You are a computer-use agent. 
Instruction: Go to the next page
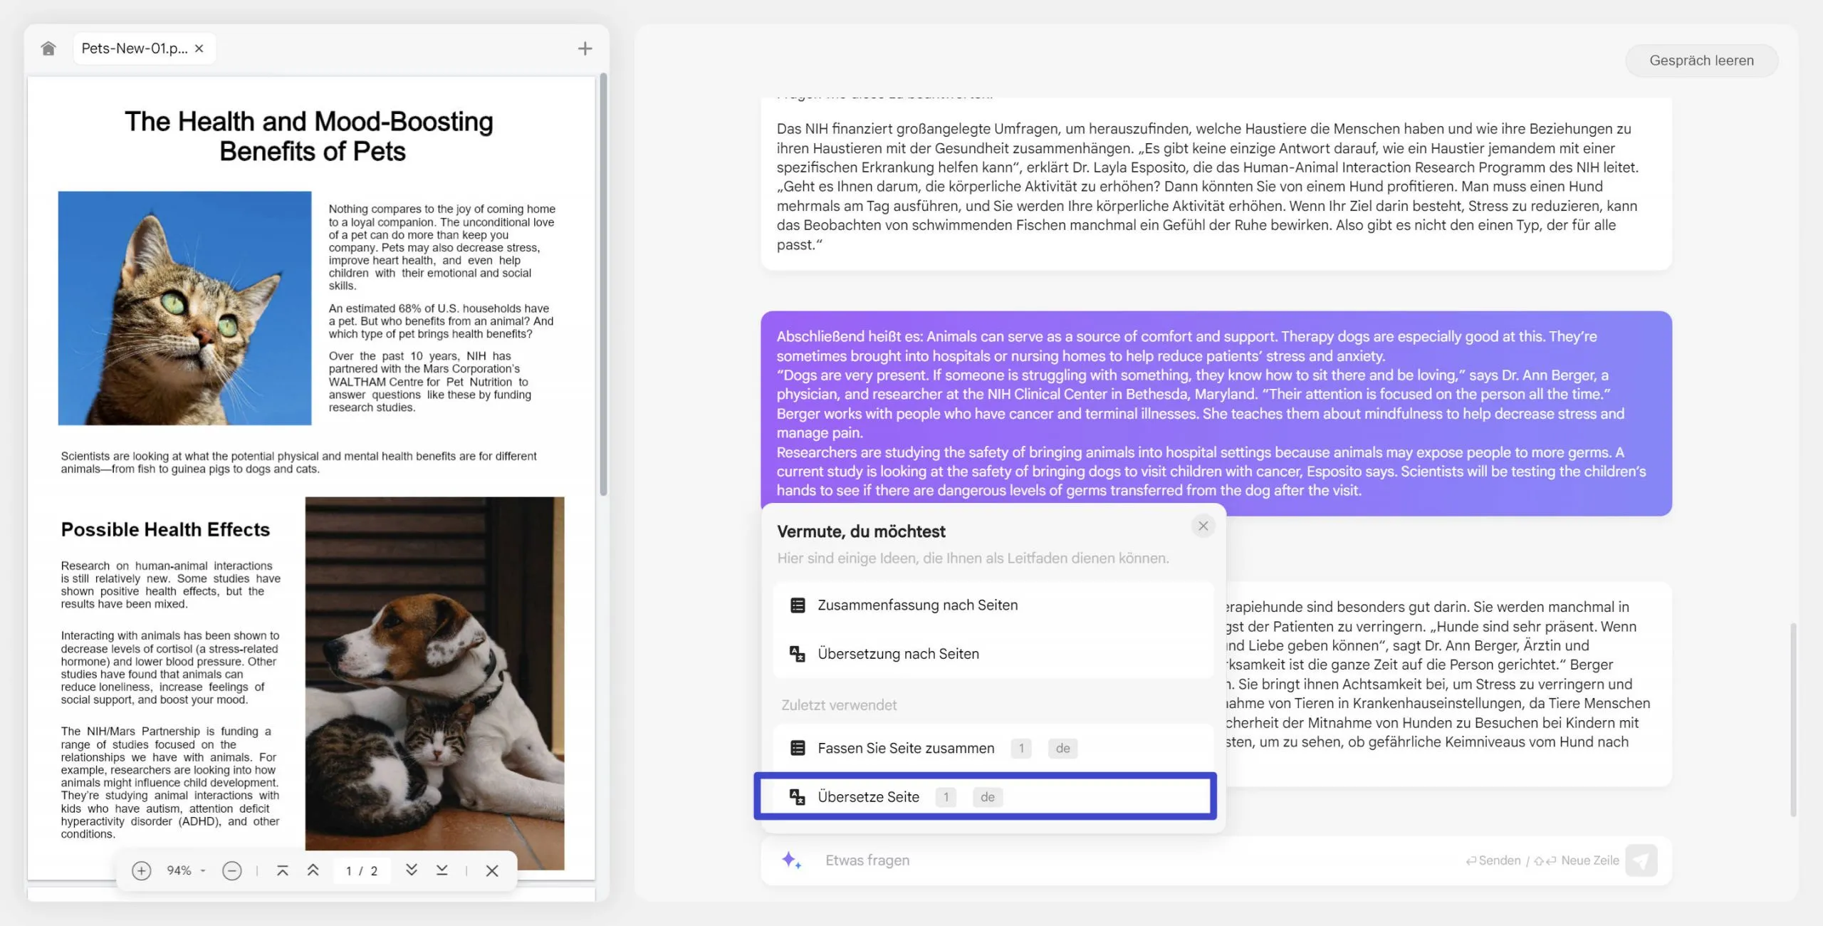pos(411,870)
